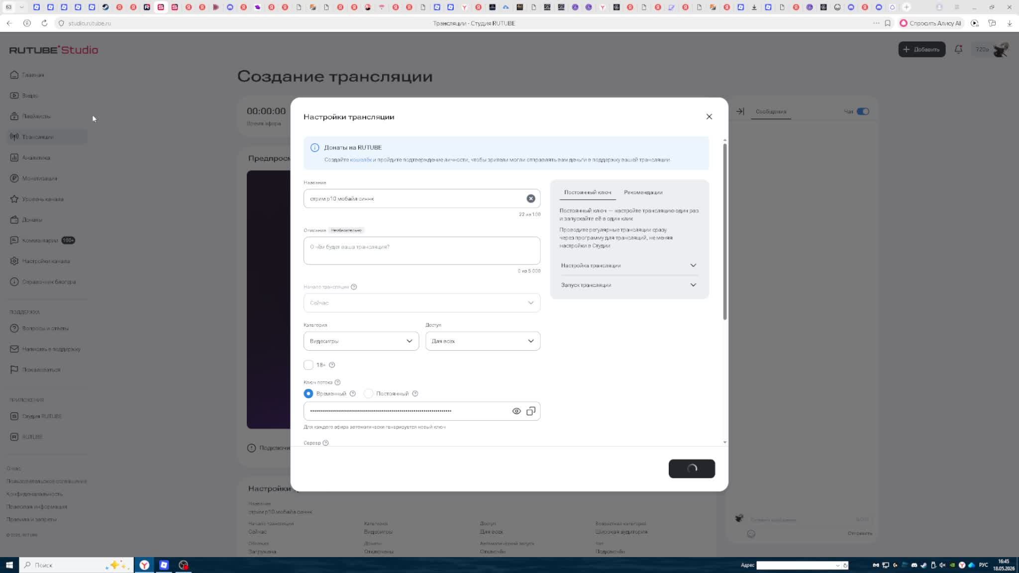Close the Настройки трансляции dialog

(x=709, y=116)
